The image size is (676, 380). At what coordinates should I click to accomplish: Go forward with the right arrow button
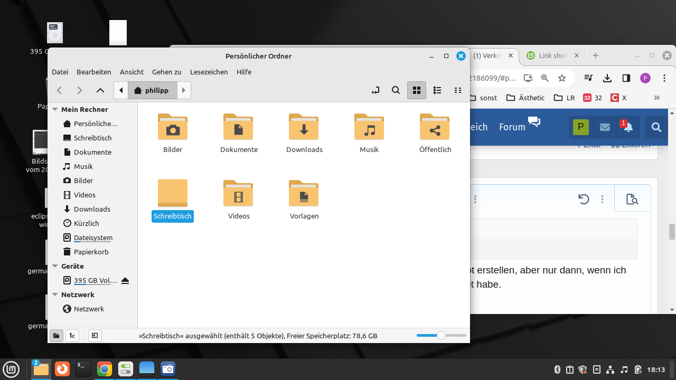point(80,90)
